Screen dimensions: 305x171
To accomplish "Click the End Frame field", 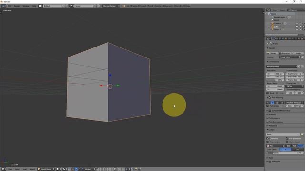I will click(x=295, y=77).
